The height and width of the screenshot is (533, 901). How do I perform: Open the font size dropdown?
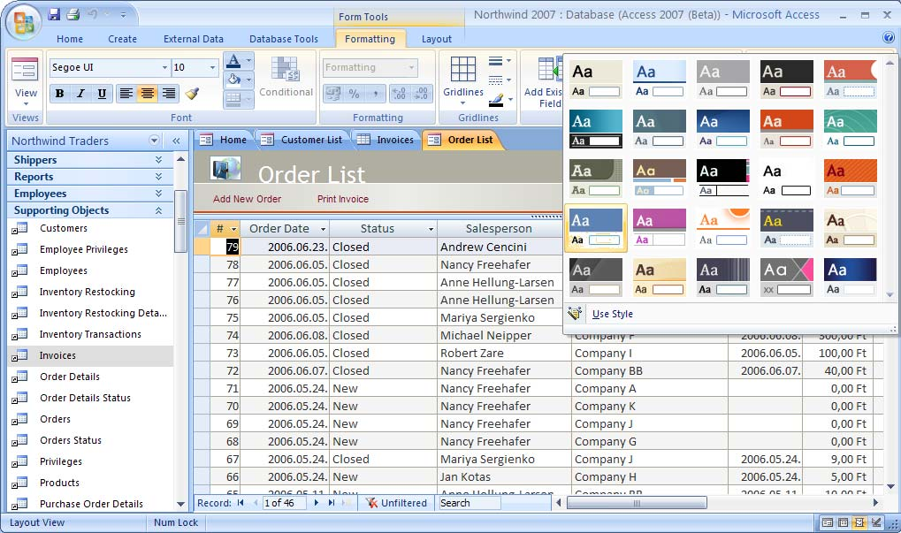point(212,68)
